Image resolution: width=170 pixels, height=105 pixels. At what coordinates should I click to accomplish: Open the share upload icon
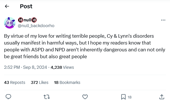point(162,97)
